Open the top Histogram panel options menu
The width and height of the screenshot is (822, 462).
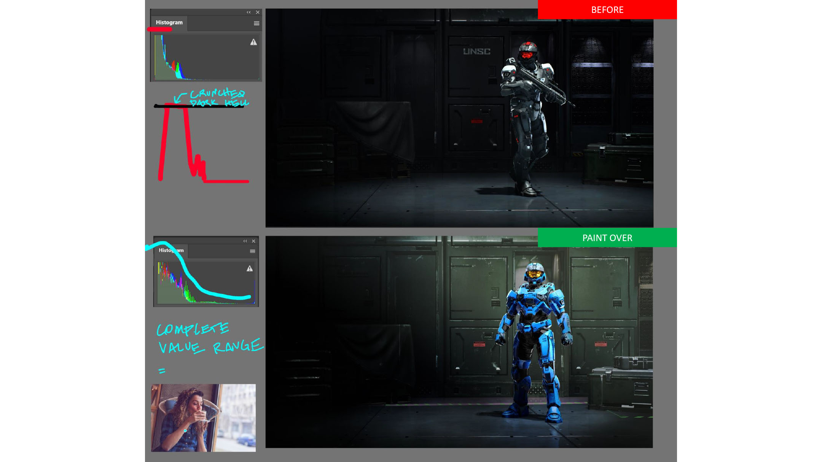pyautogui.click(x=256, y=24)
